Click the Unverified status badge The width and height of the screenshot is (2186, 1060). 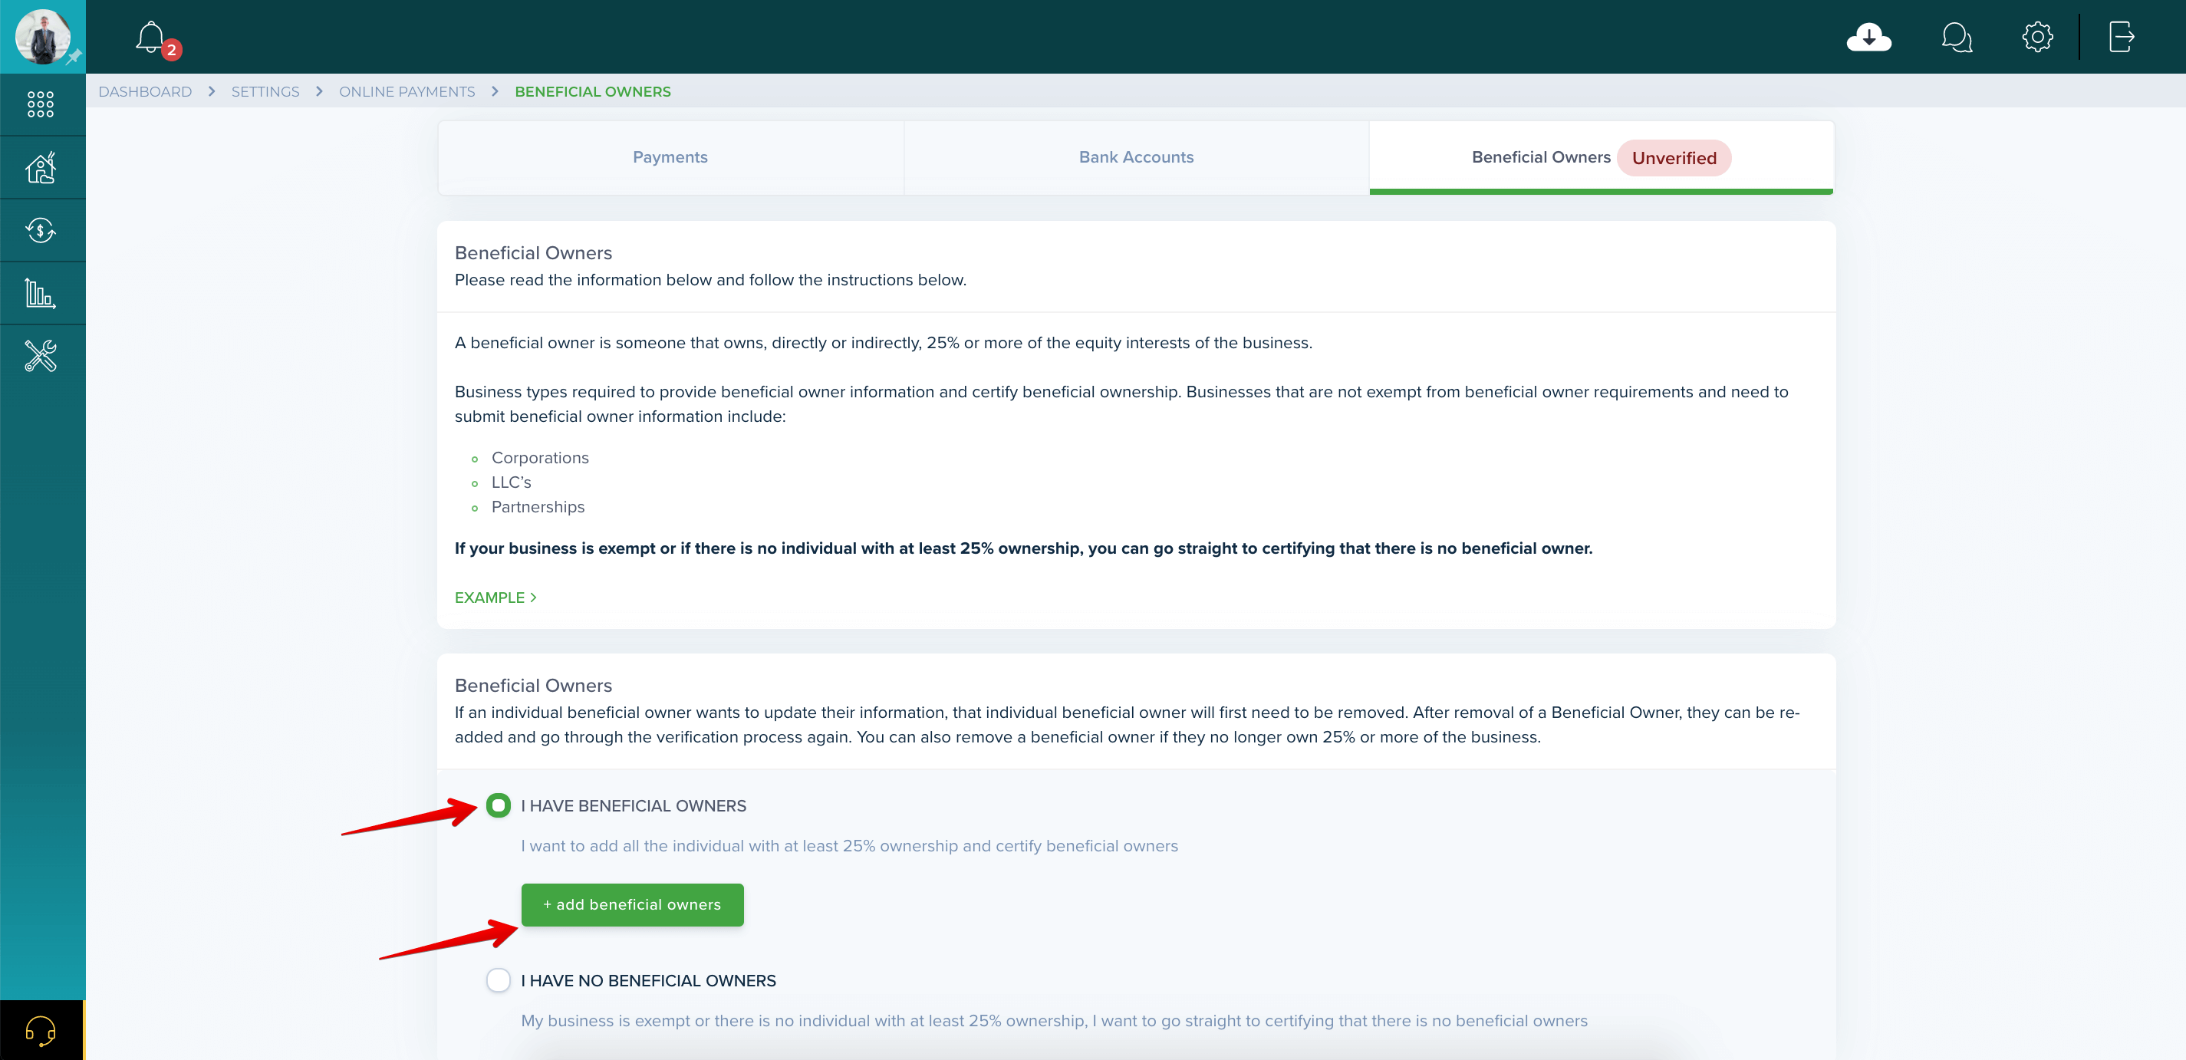click(x=1674, y=158)
